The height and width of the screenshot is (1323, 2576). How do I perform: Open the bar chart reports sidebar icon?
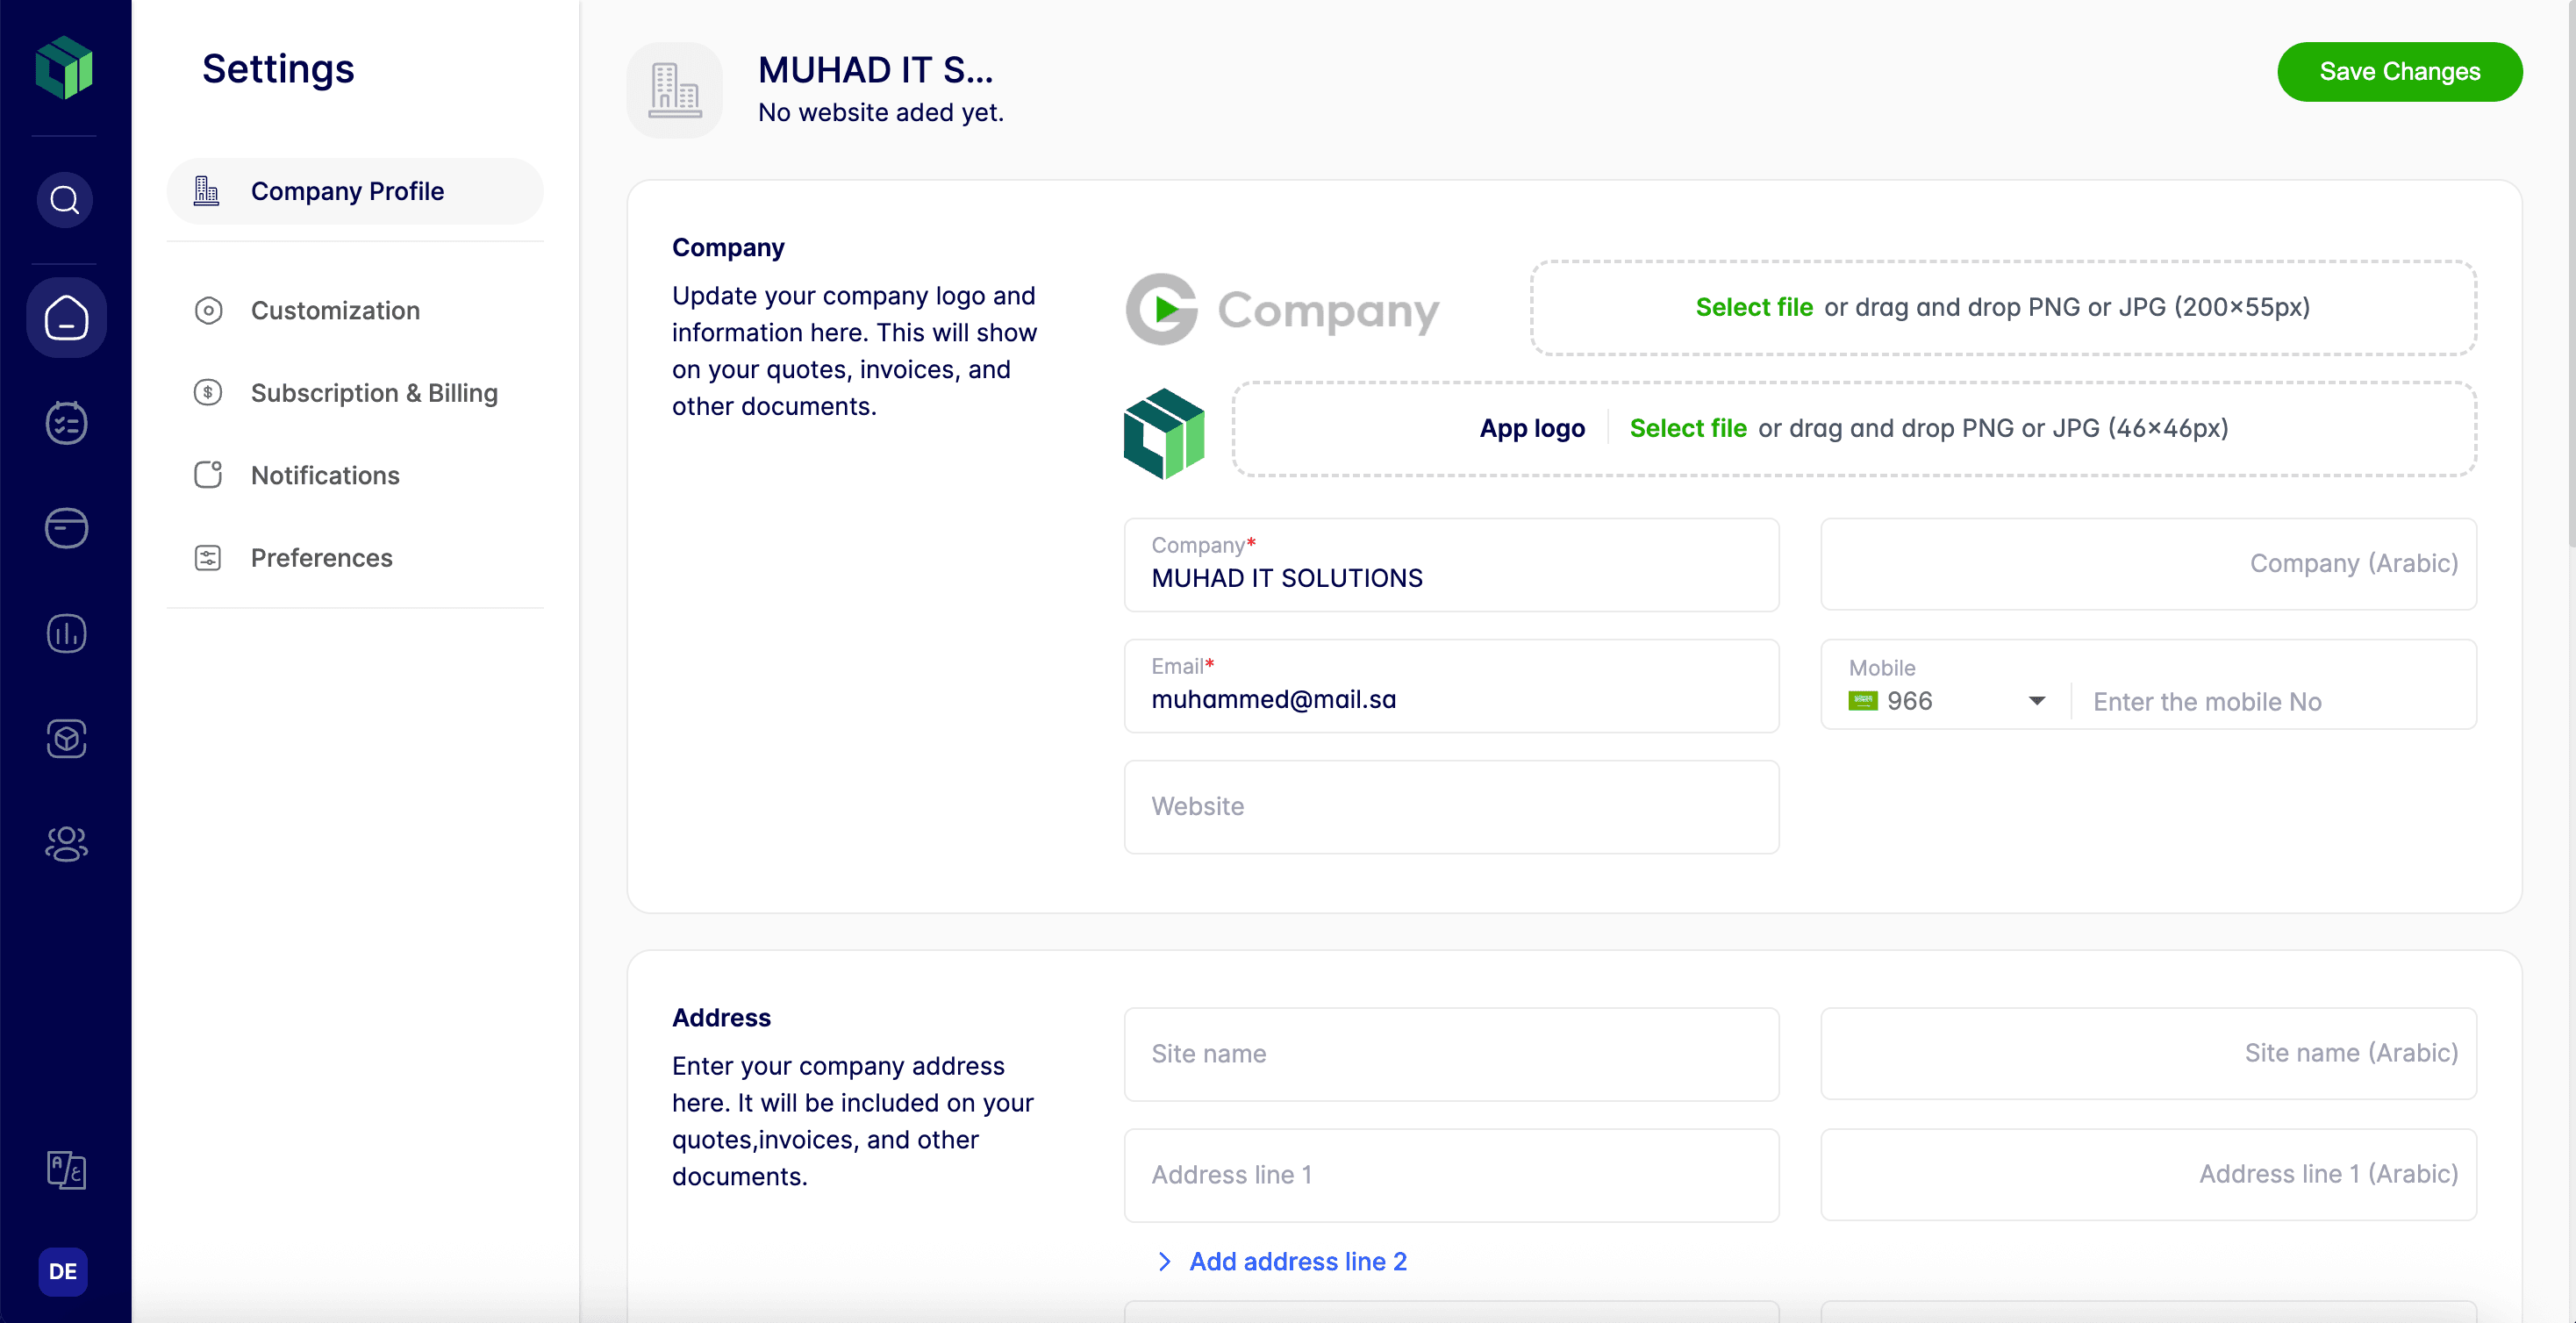(x=66, y=634)
